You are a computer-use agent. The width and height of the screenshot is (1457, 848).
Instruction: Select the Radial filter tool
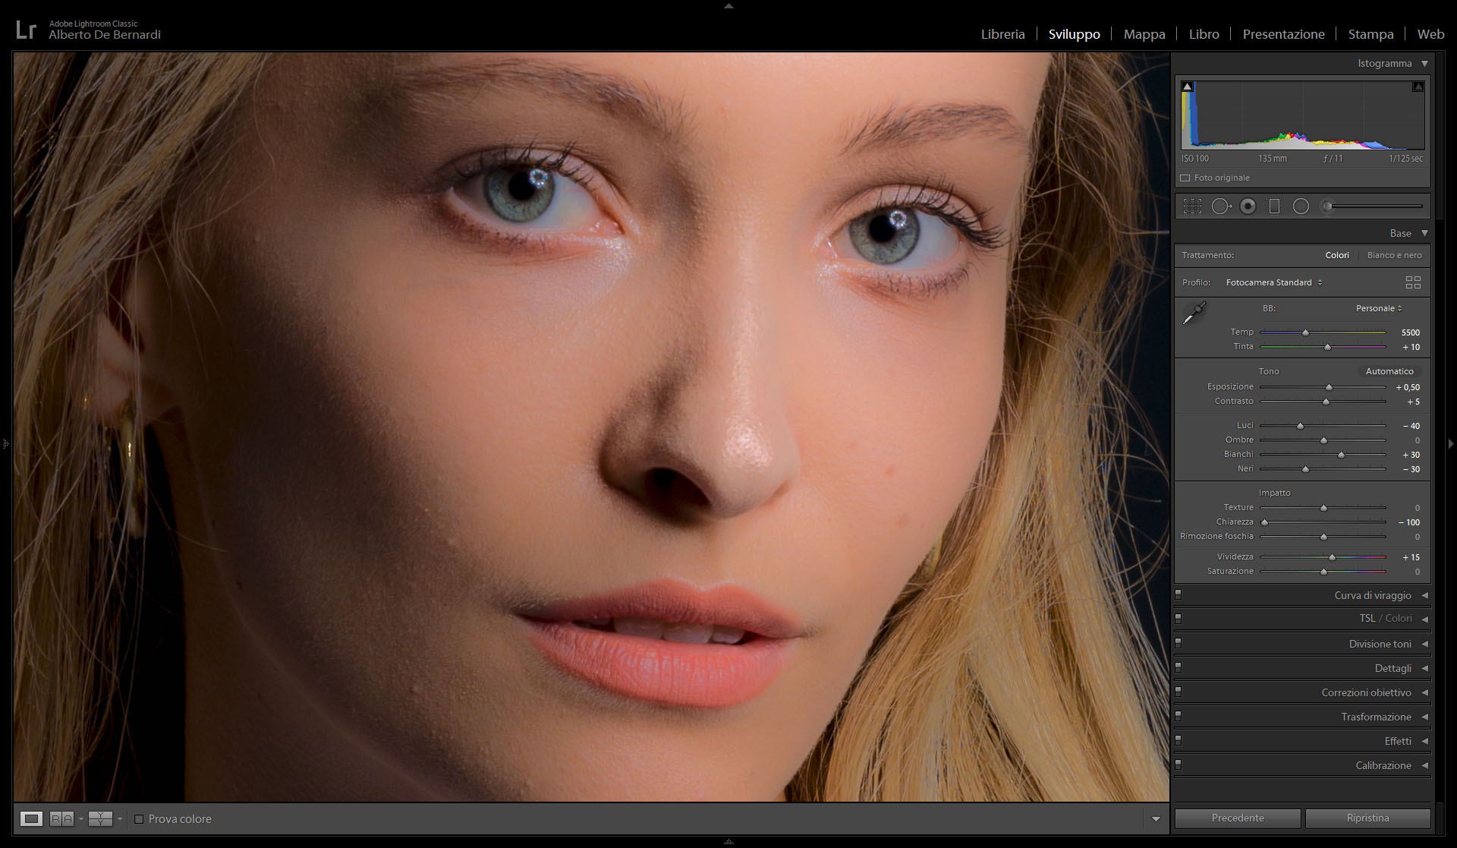[x=1301, y=206]
